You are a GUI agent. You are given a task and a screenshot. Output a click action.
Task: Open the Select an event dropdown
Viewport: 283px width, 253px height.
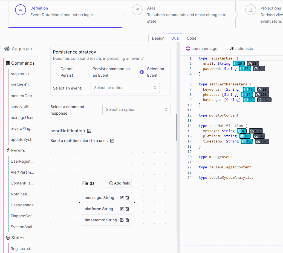[x=125, y=88]
